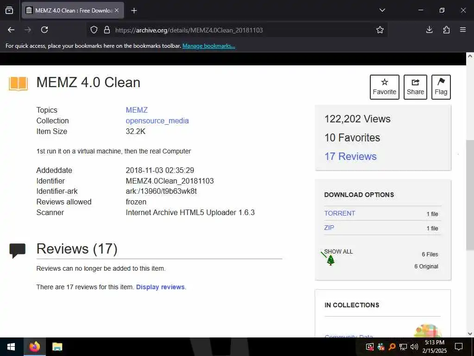Viewport: 474px width, 356px height.
Task: Open the Windows Start menu
Action: [x=12, y=347]
